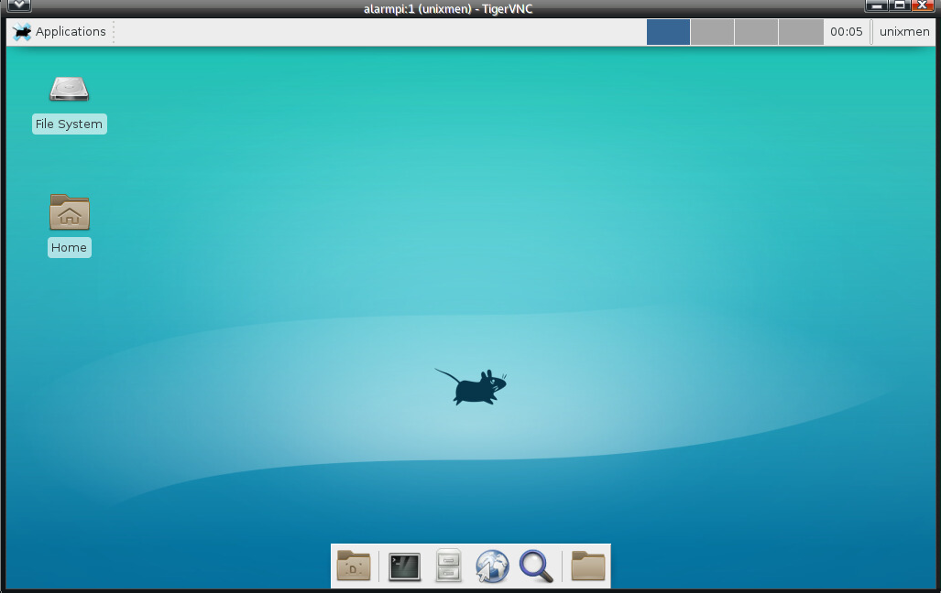The image size is (941, 593).
Task: Open the File Manager cabinet dock icon
Action: pyautogui.click(x=448, y=566)
